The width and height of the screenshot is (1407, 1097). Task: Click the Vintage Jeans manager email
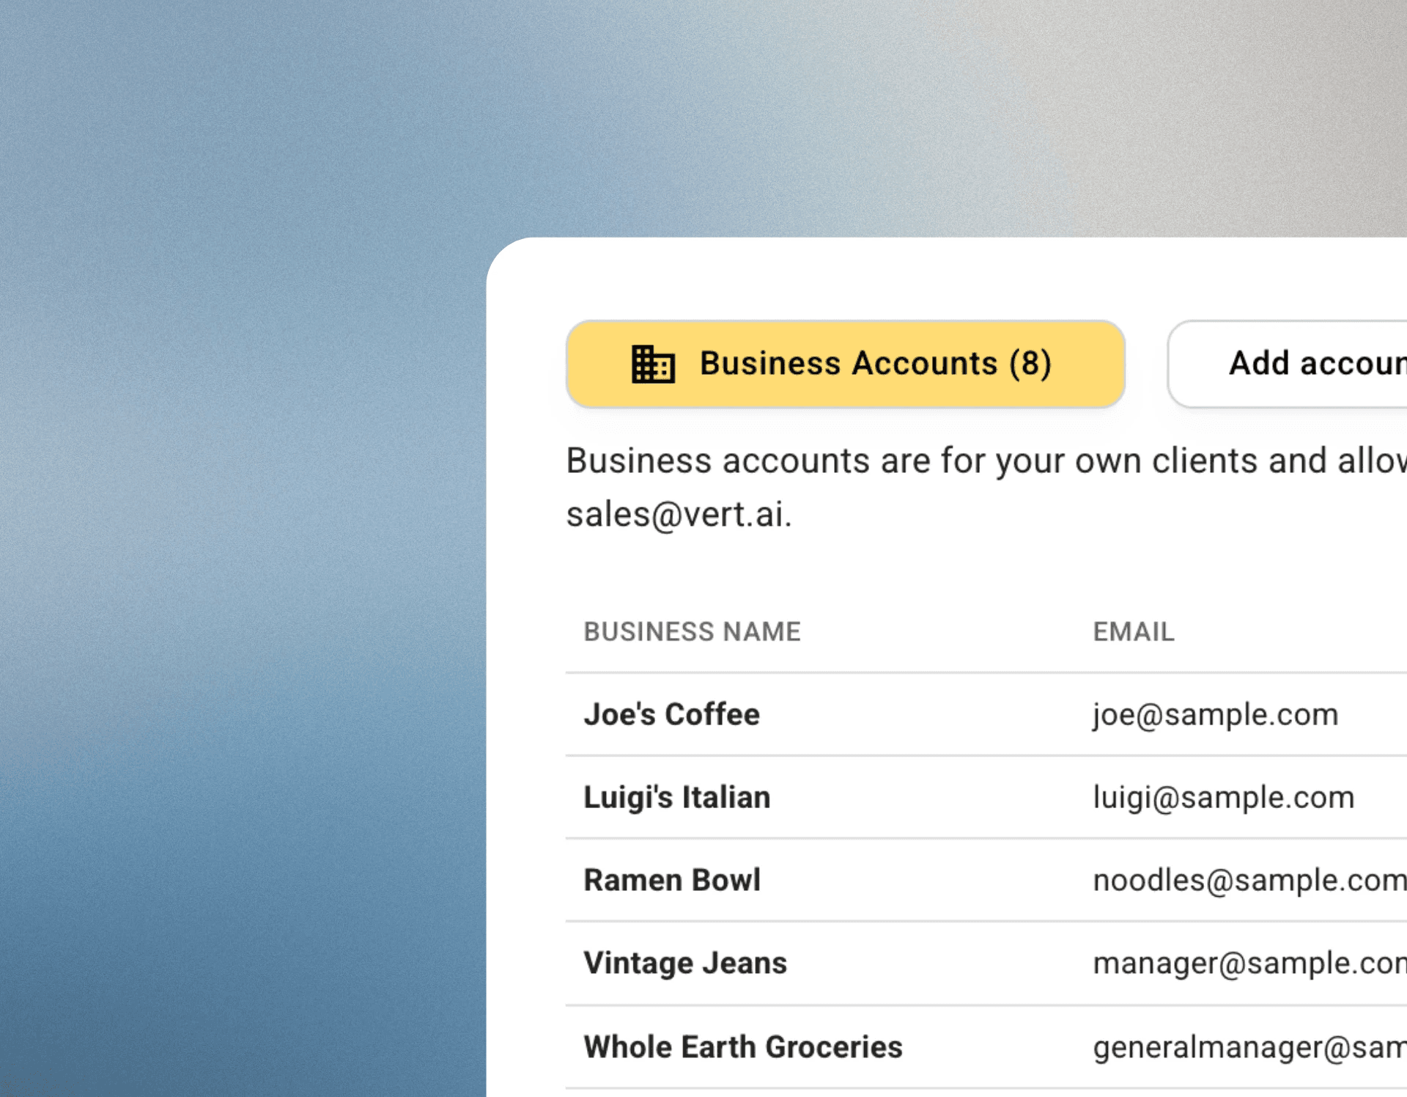pos(1249,963)
